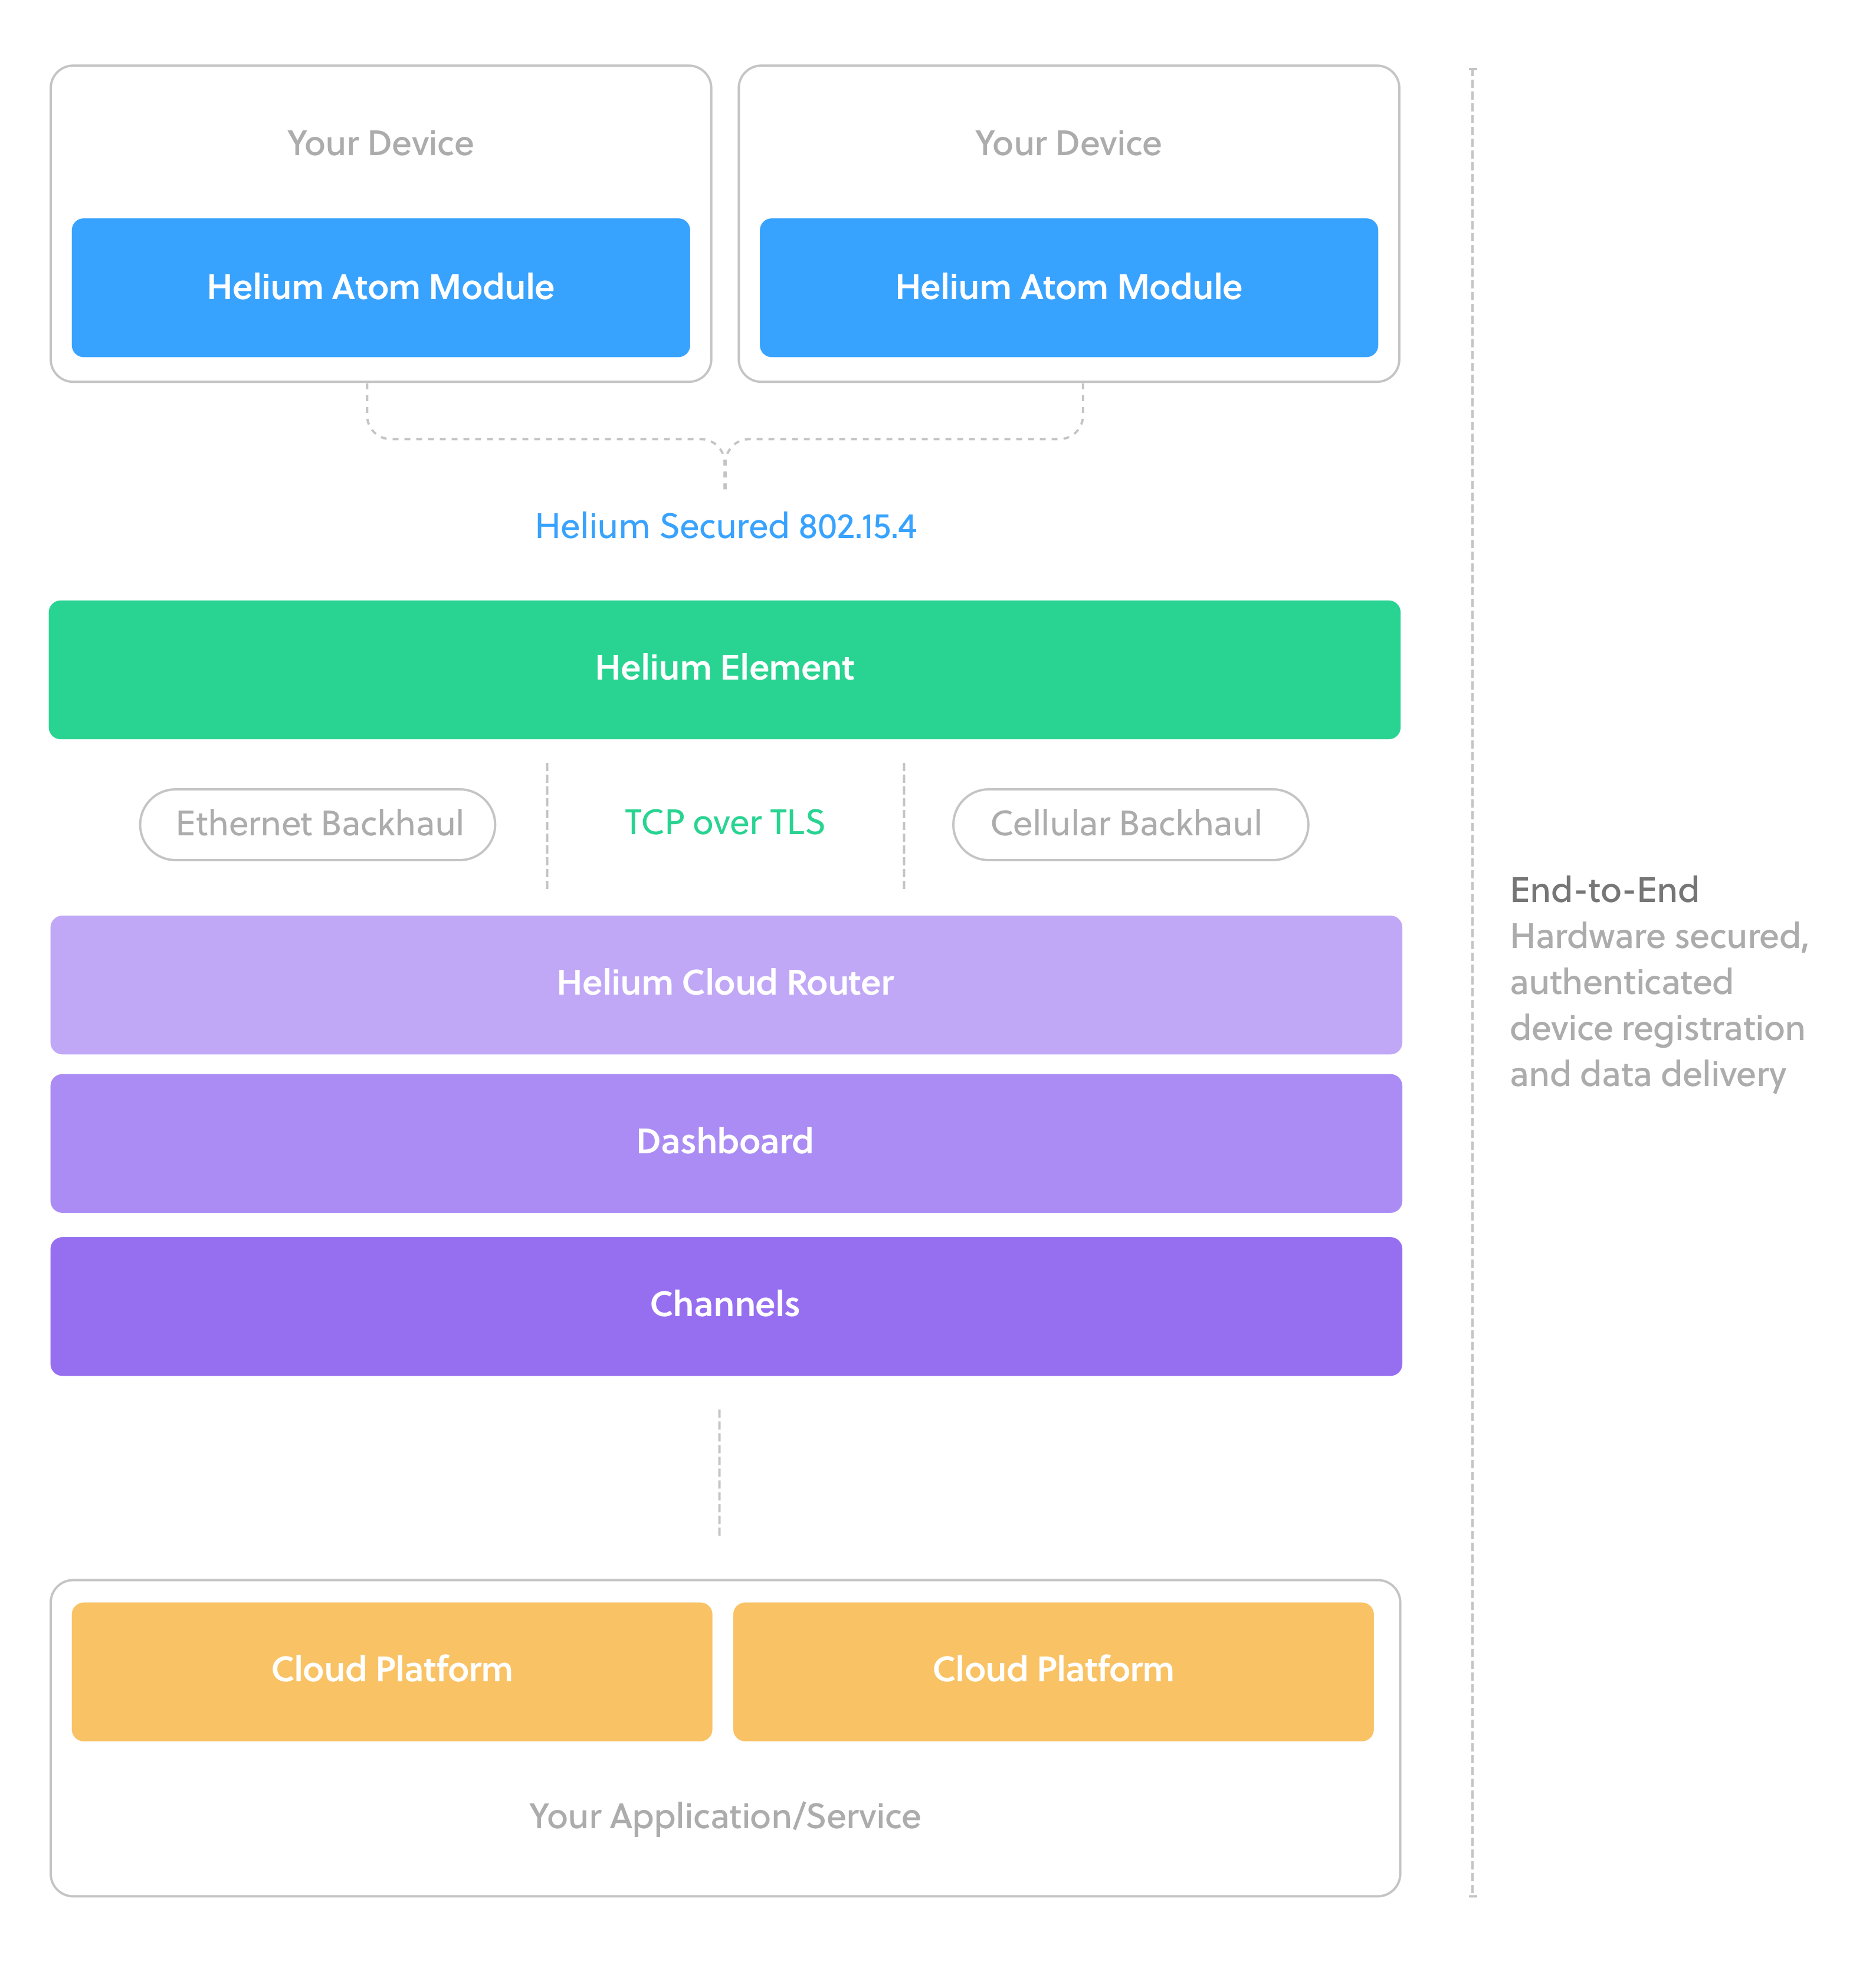The image size is (1876, 1968).
Task: Click the left Helium Atom Module block
Action: [380, 287]
